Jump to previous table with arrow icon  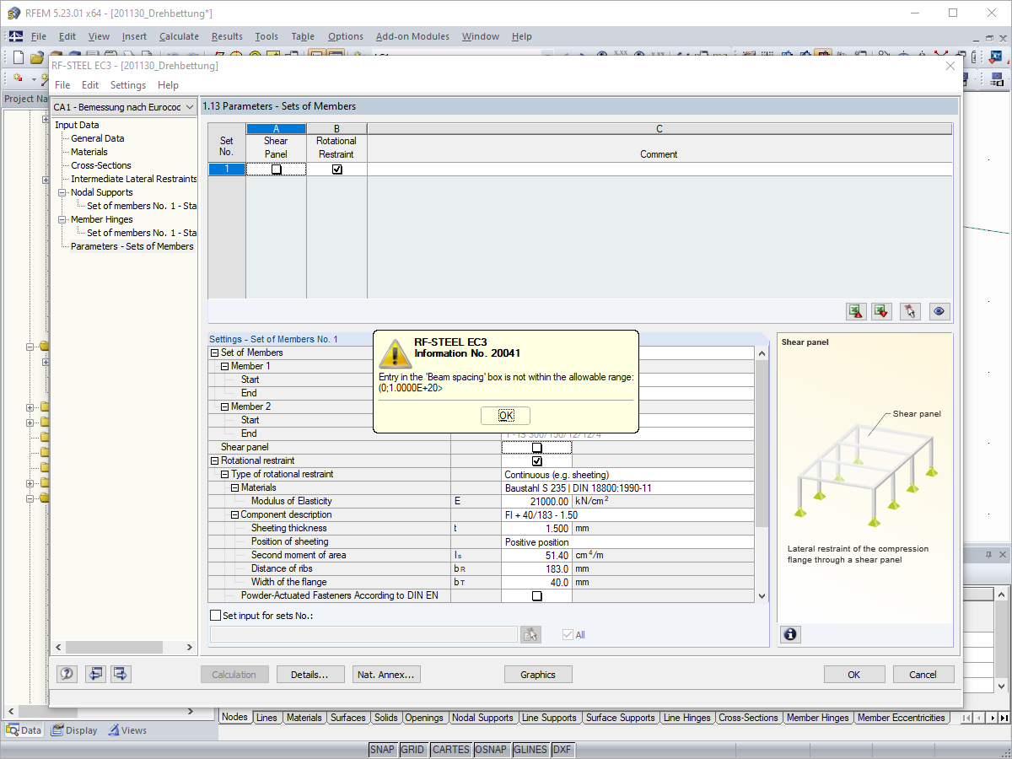[x=95, y=674]
